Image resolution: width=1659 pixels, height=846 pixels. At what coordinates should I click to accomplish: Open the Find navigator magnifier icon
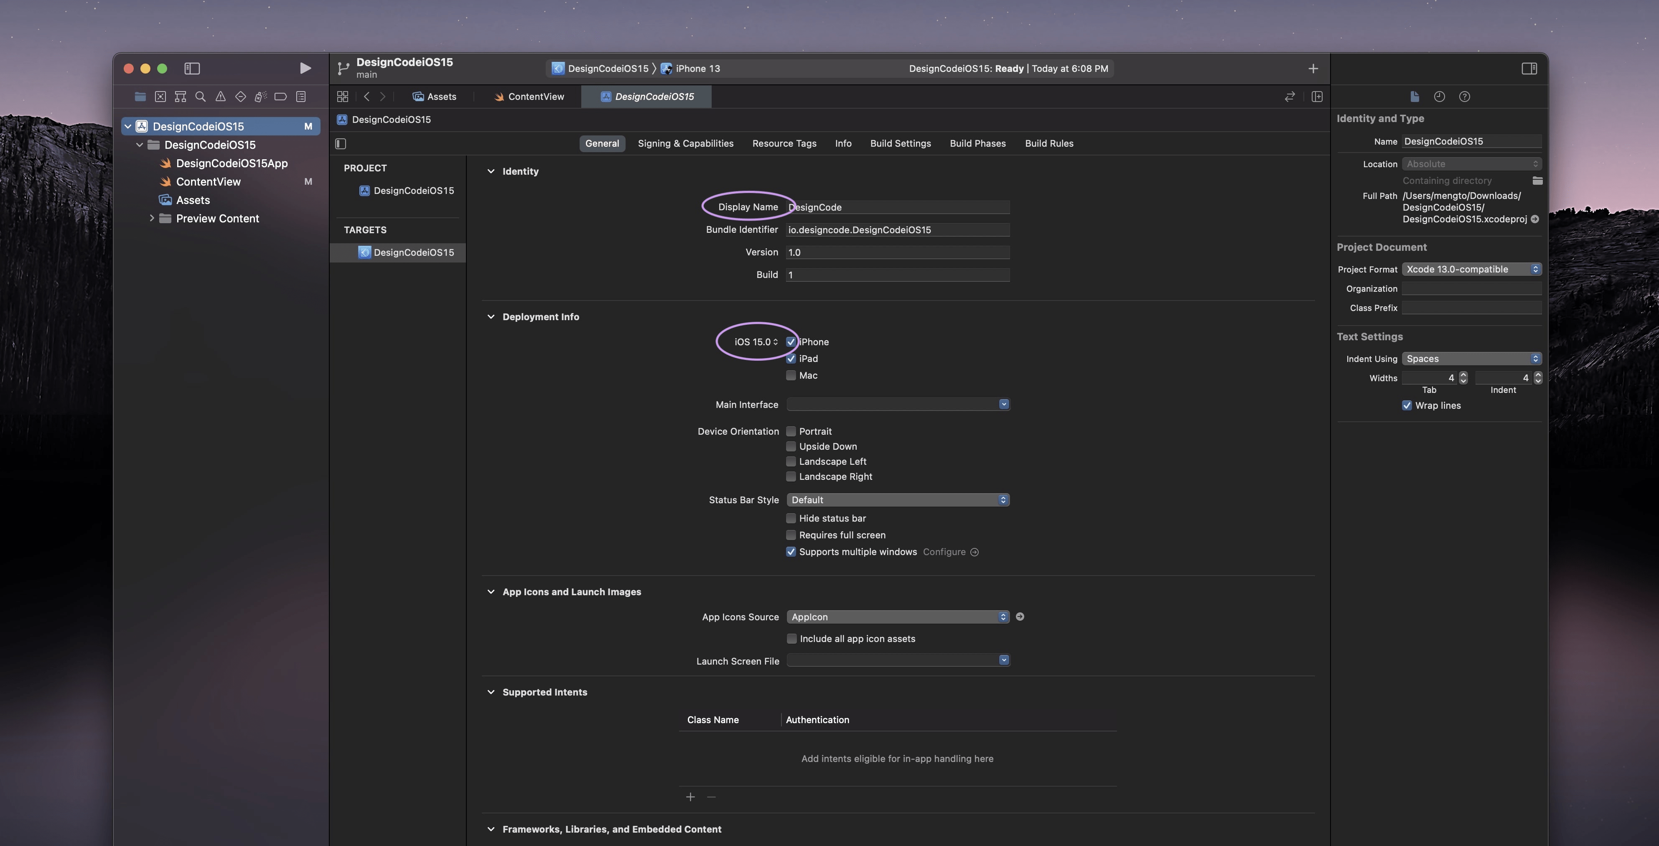pyautogui.click(x=200, y=97)
